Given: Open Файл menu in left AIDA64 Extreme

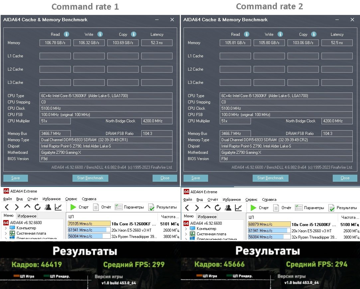Looking at the screenshot, I should coord(8,199).
